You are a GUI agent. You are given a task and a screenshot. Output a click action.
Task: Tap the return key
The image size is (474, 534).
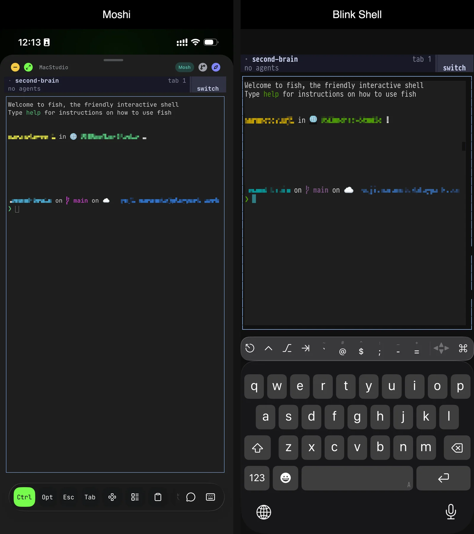[x=443, y=478]
